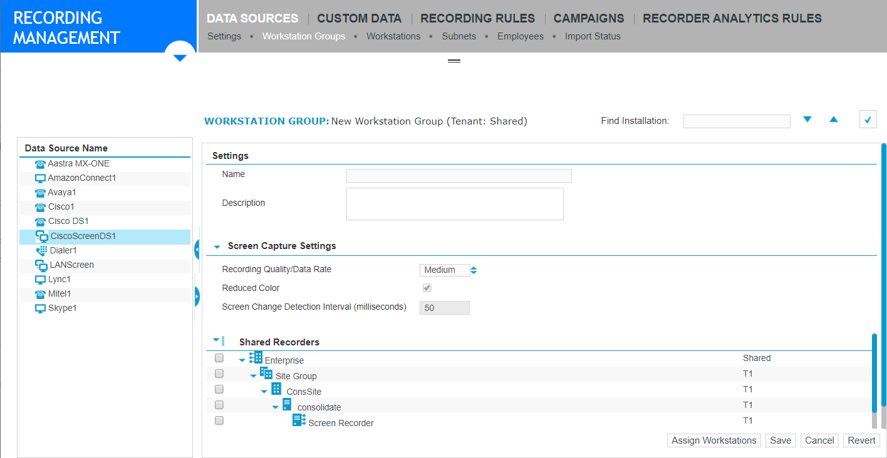This screenshot has width=887, height=458.
Task: Click the Assign Workstations button
Action: coord(713,440)
